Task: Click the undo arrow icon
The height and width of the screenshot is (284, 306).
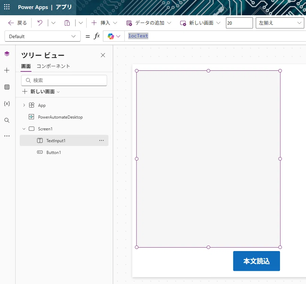Action: coord(40,23)
